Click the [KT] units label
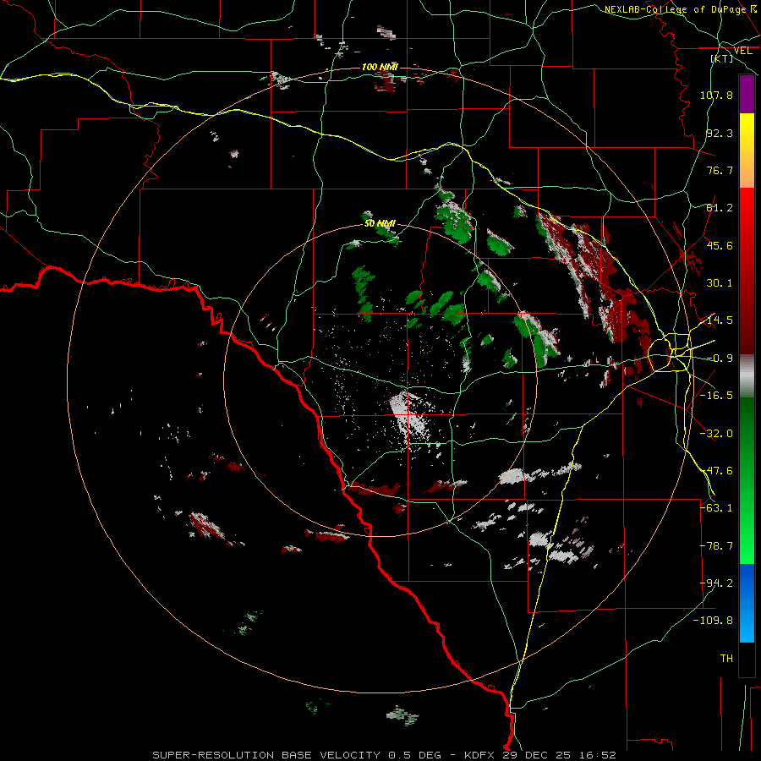761x761 pixels. pyautogui.click(x=722, y=58)
